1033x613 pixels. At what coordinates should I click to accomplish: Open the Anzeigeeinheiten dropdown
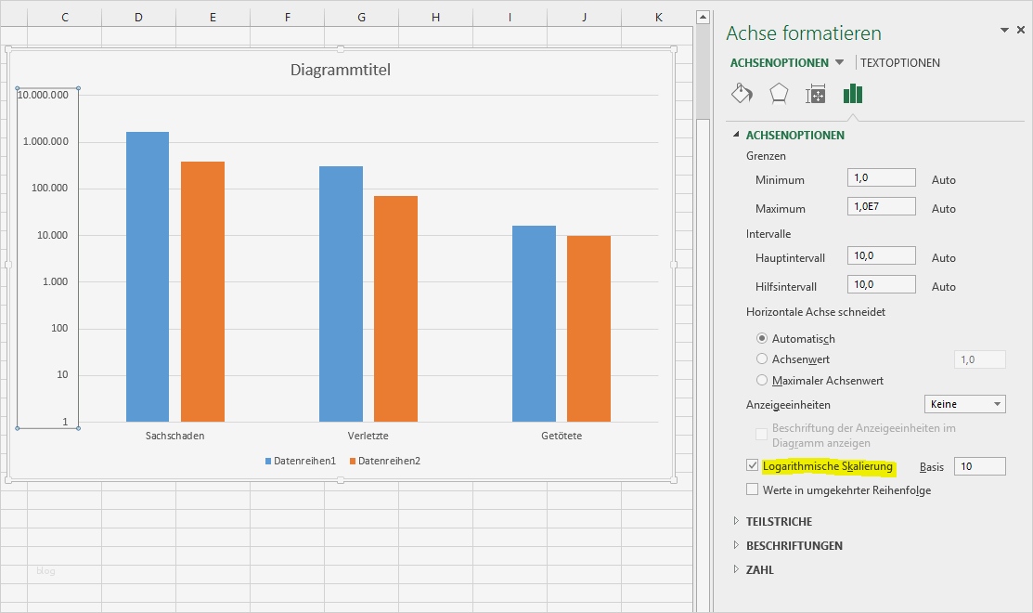[x=998, y=404]
